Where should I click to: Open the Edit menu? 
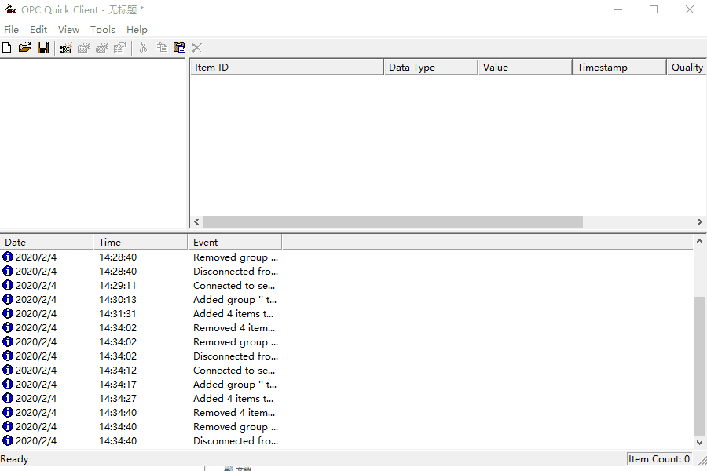[38, 30]
